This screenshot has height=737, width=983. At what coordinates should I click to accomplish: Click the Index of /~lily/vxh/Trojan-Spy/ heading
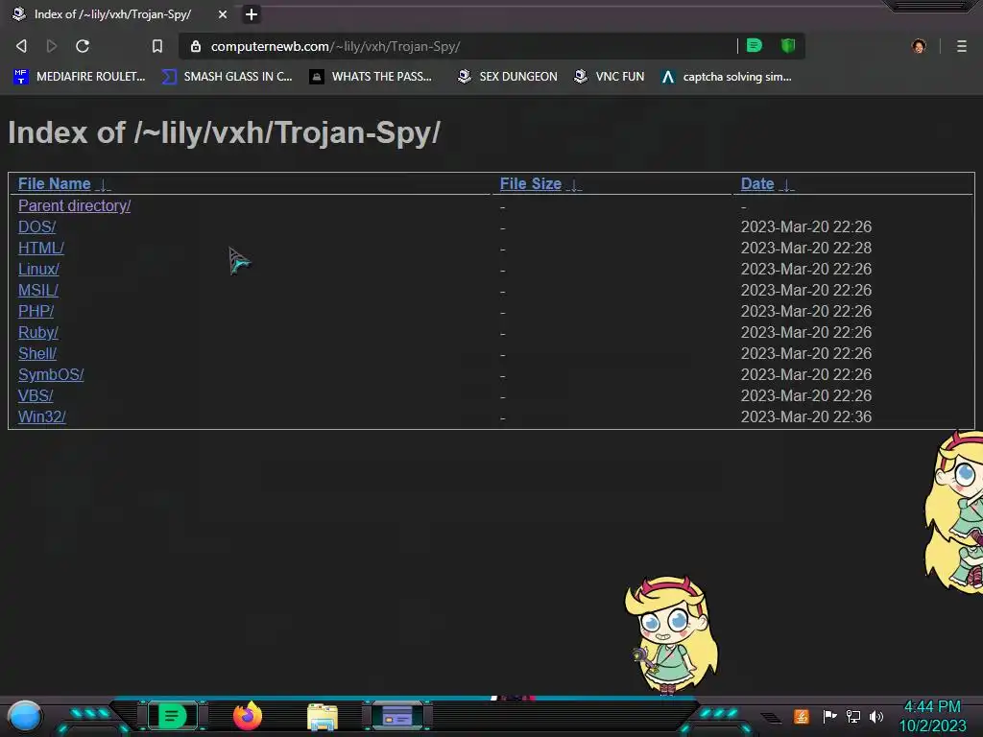(224, 132)
